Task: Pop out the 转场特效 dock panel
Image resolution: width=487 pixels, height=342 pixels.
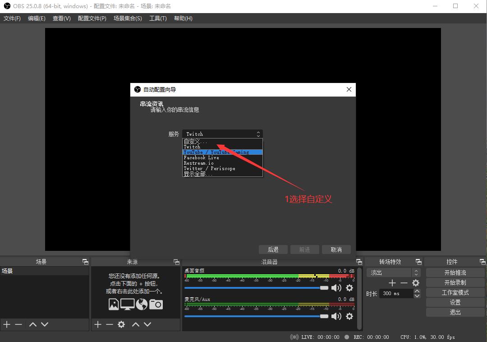Action: tap(418, 262)
